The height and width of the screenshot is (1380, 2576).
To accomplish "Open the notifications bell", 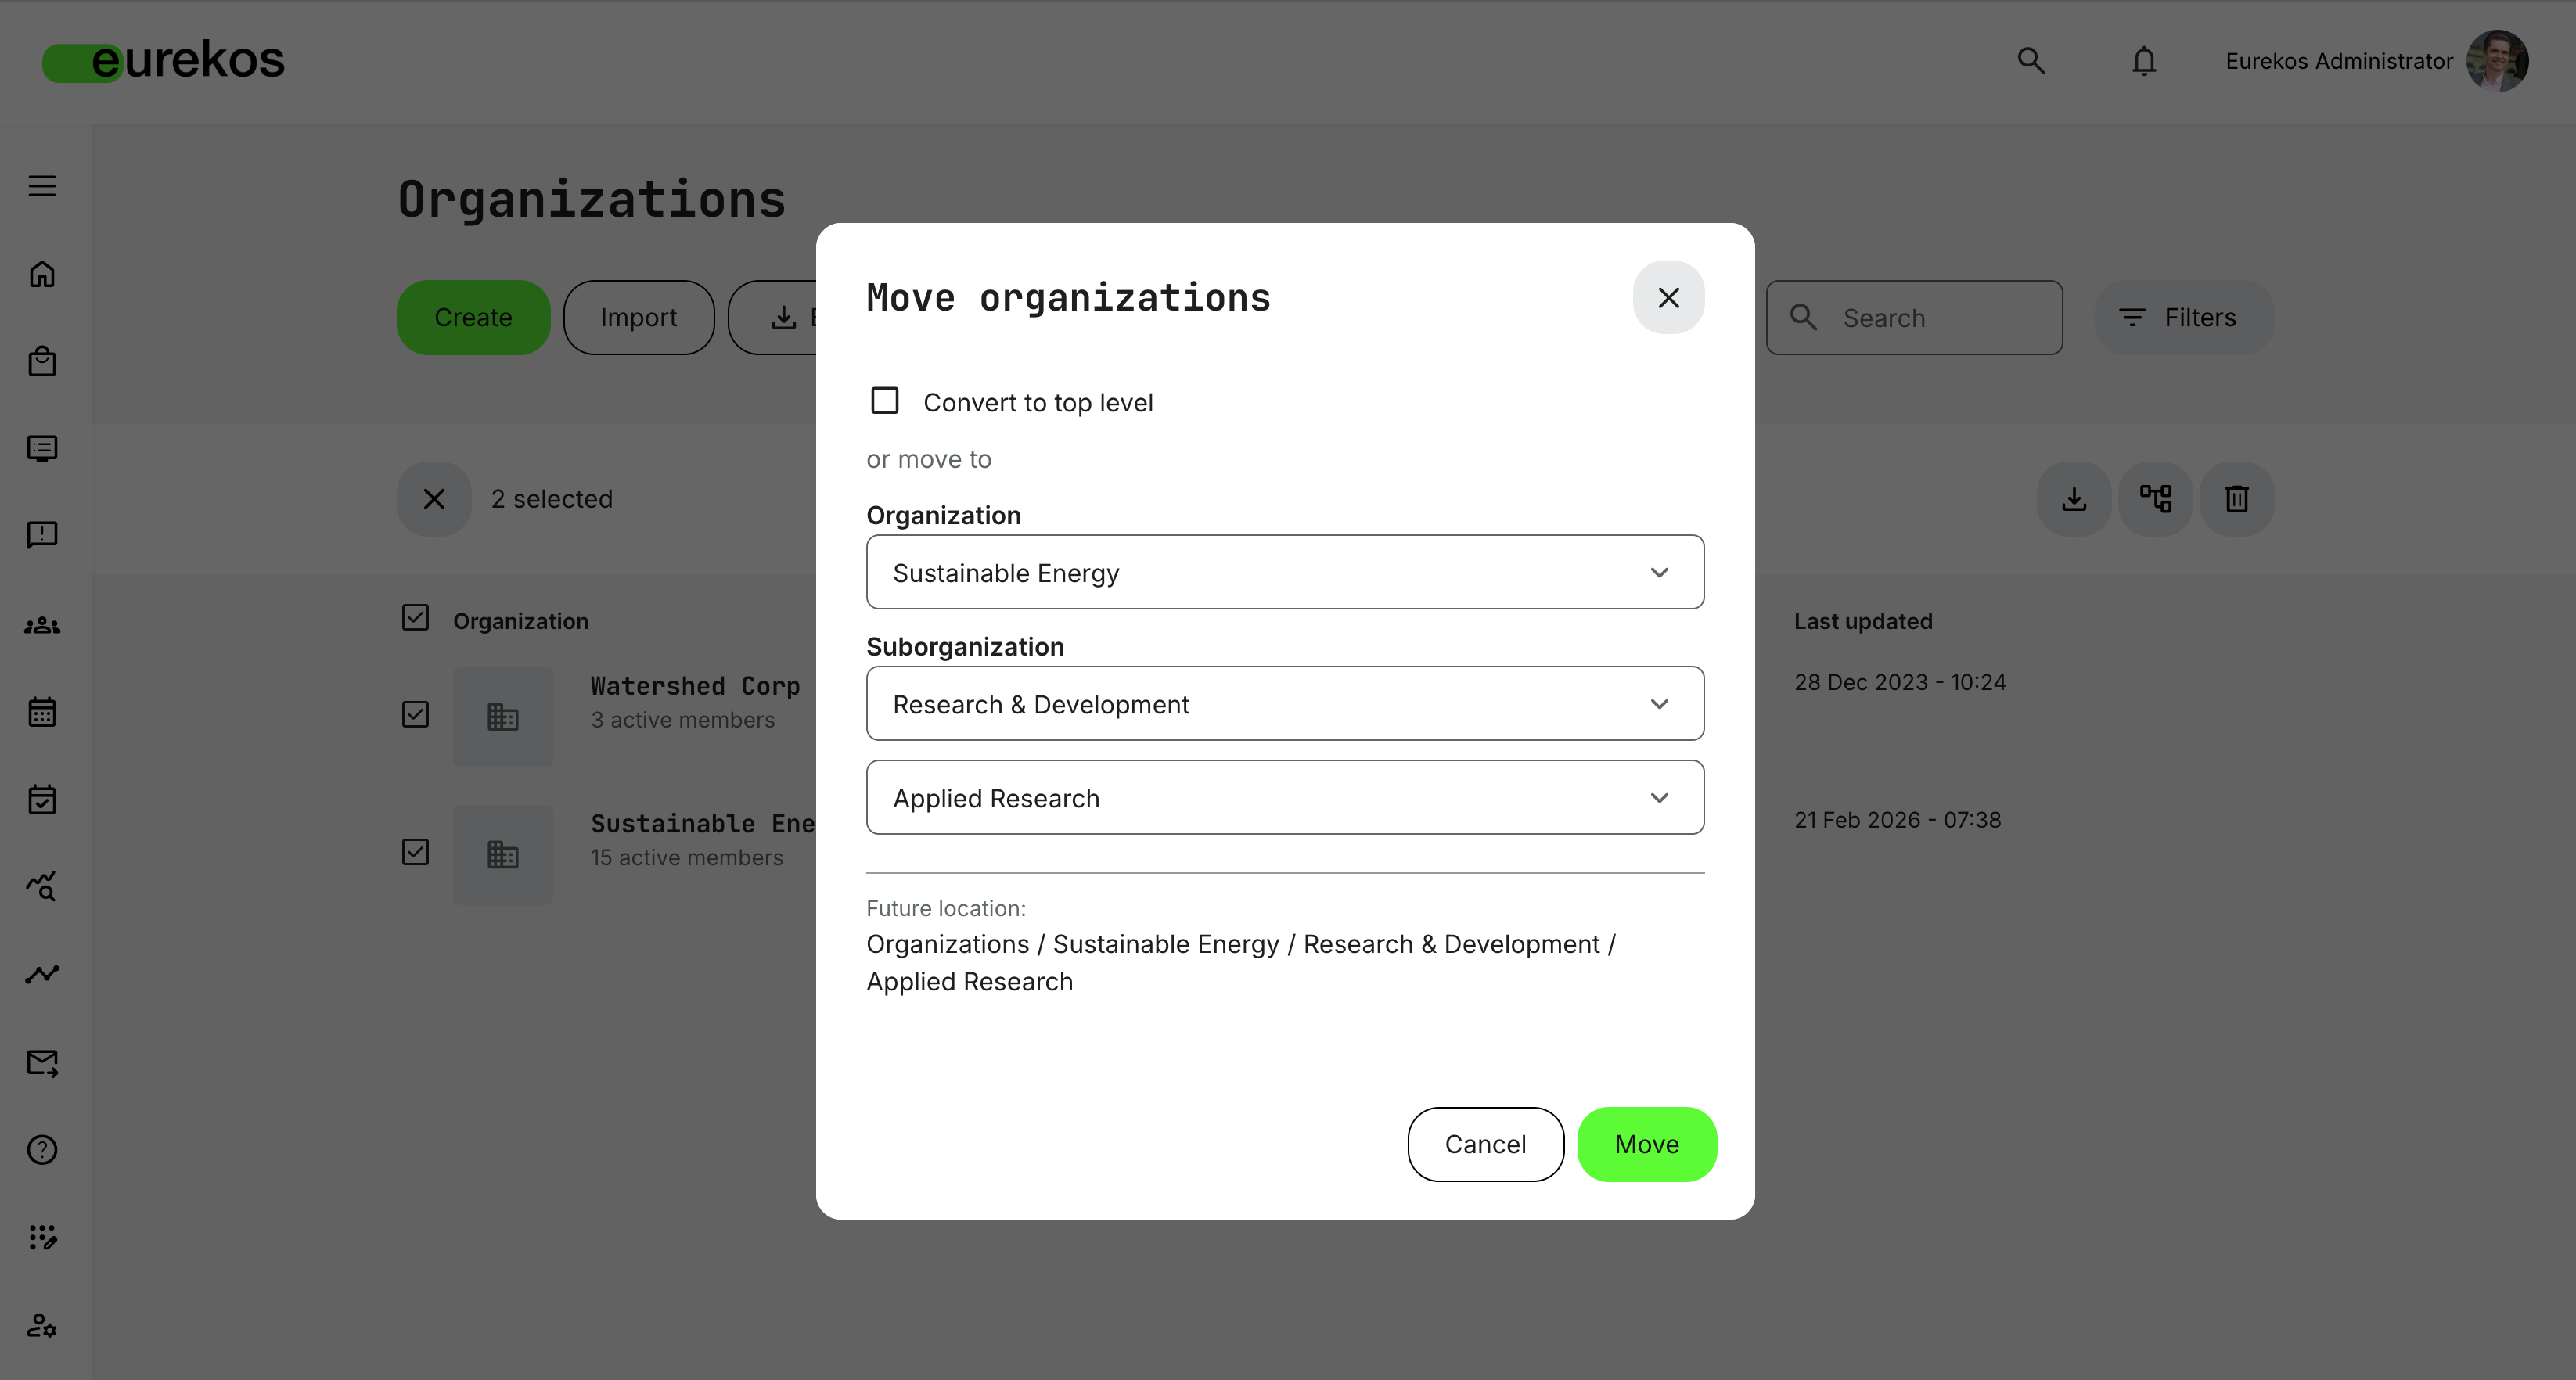I will 2144,61.
